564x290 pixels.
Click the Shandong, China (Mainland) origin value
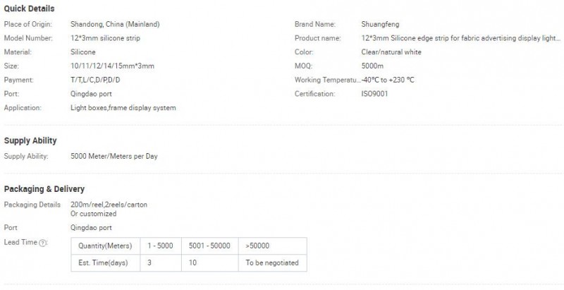click(x=115, y=24)
